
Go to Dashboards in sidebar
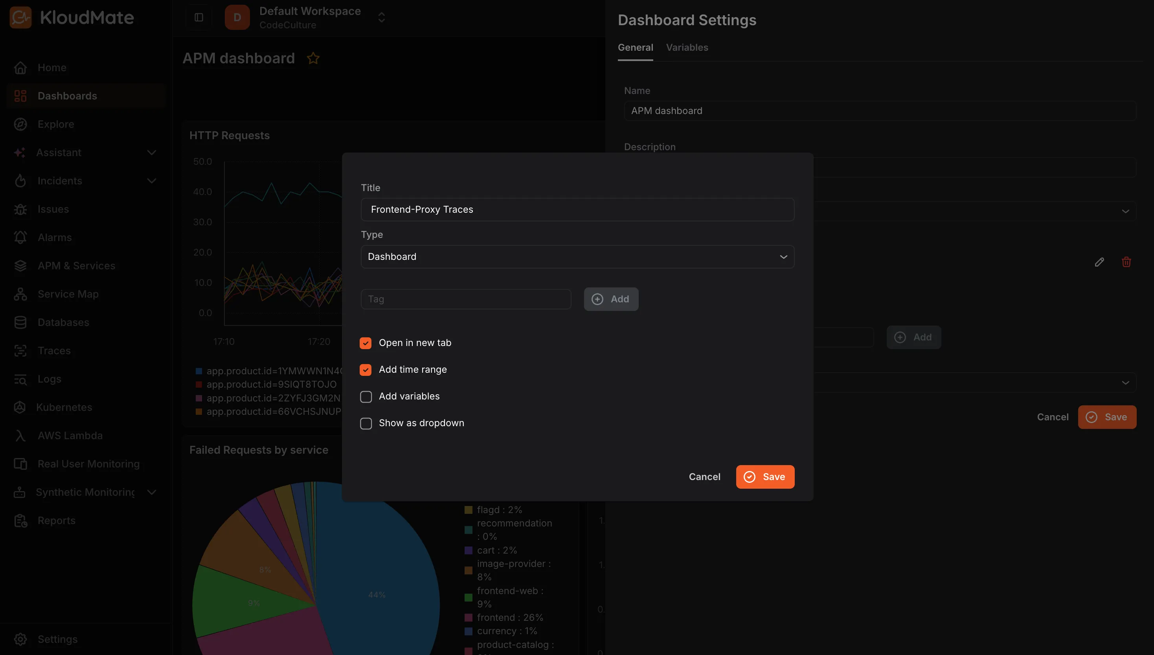pos(86,96)
